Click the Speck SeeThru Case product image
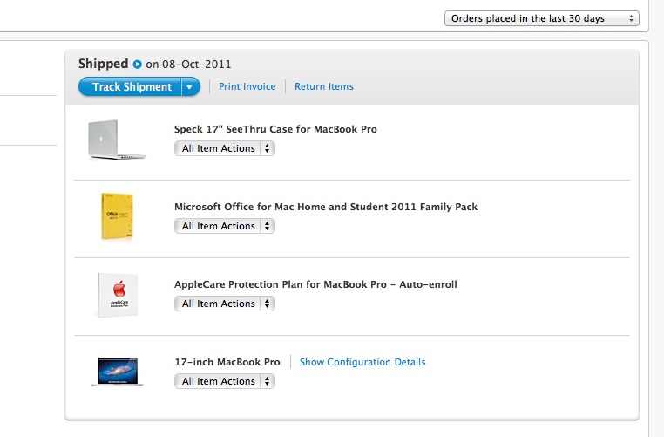This screenshot has height=437, width=664. pyautogui.click(x=117, y=140)
